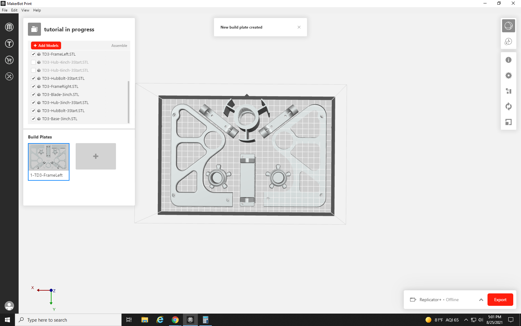Open the MakerBot home icon in sidebar
Screen dimensions: 521x326
pos(9,27)
